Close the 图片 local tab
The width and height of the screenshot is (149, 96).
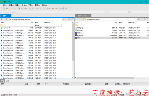(10, 16)
